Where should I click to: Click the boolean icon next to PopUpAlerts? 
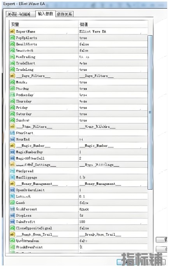[x=12, y=38]
